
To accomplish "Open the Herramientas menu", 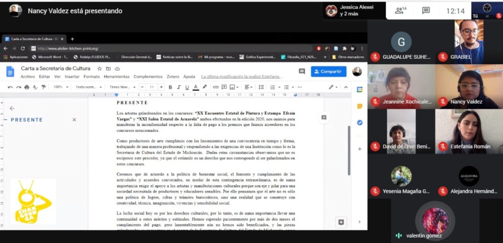I will point(116,77).
